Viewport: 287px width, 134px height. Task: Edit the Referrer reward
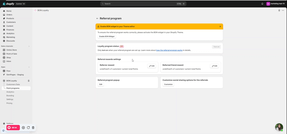(152, 66)
